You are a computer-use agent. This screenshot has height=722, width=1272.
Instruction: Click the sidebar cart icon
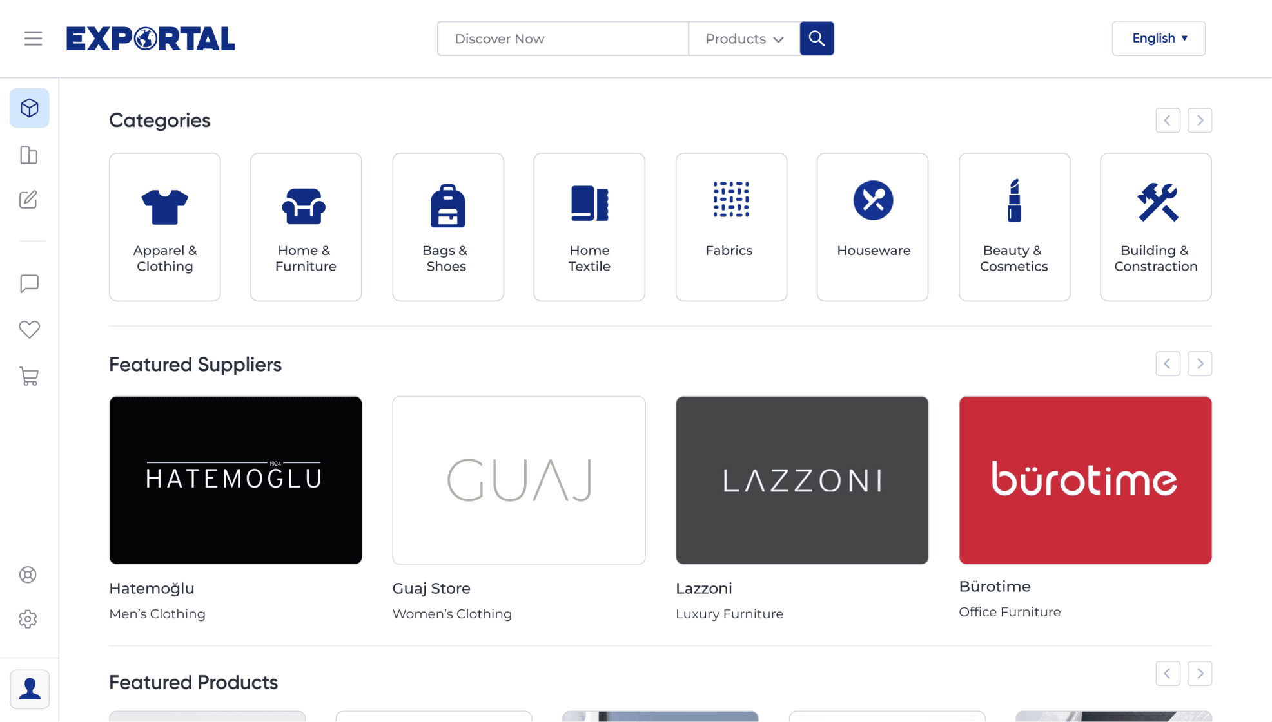[29, 376]
